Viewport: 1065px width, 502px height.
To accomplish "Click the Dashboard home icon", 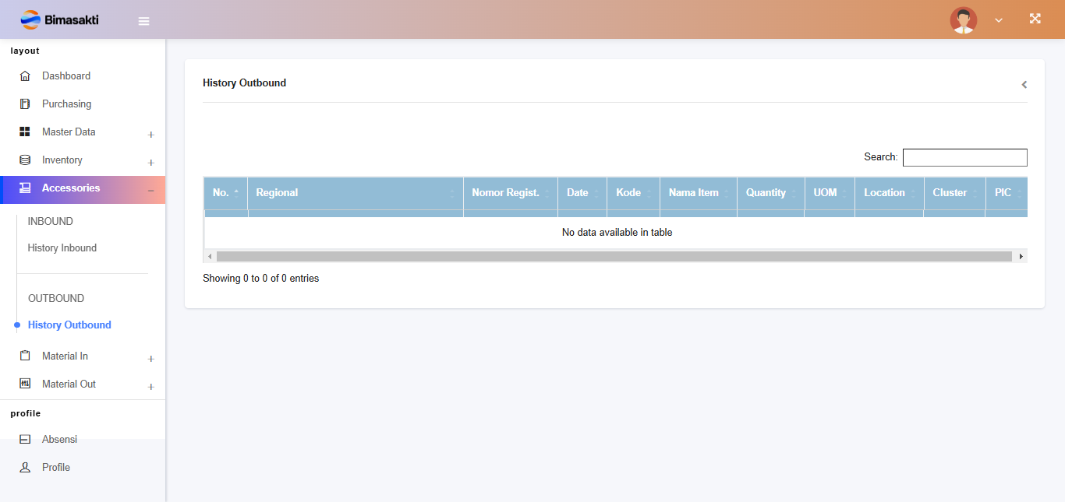I will 25,76.
